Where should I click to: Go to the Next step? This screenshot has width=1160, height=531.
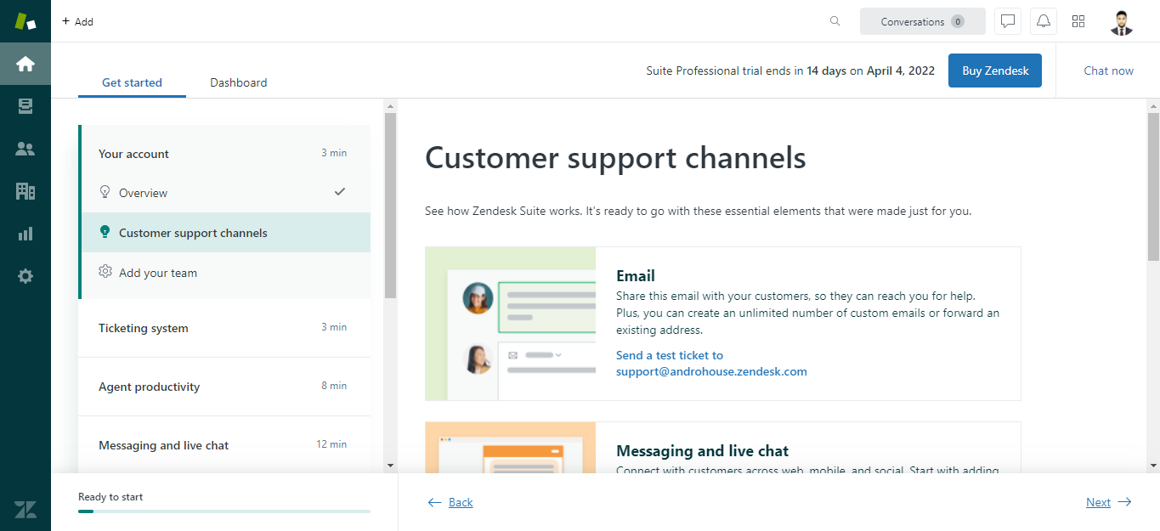point(1109,502)
